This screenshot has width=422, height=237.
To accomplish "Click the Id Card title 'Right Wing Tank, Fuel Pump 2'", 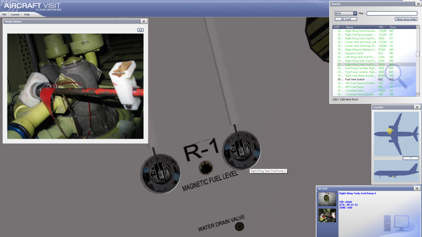I will (x=357, y=193).
